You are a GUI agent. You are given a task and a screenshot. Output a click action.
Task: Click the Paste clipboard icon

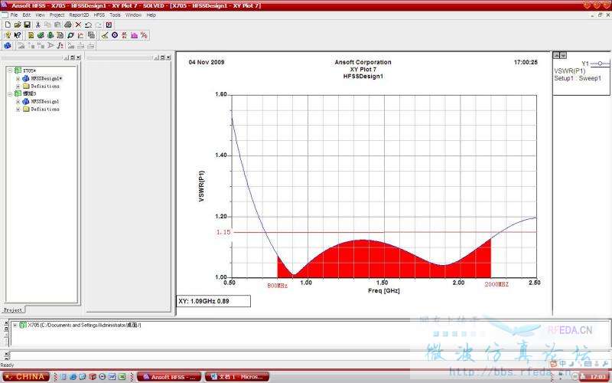(x=57, y=25)
